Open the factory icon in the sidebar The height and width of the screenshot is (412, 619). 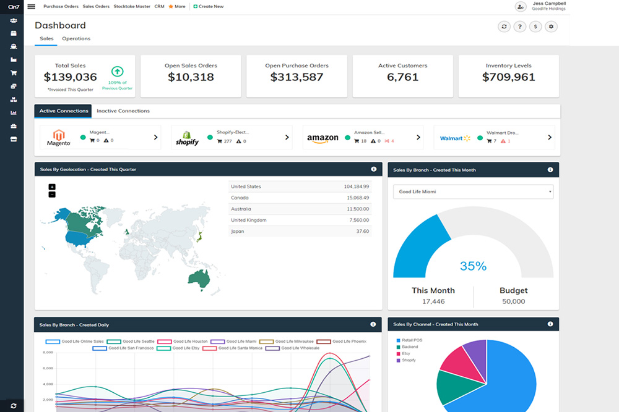point(14,60)
